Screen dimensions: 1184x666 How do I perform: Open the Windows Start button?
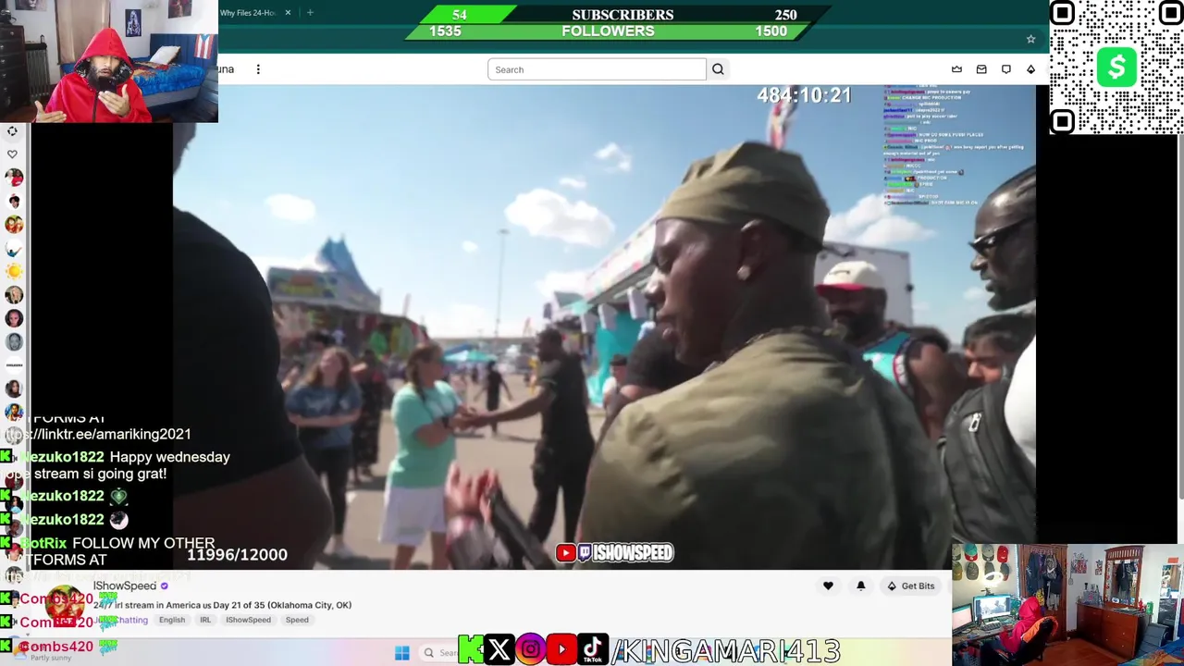401,653
